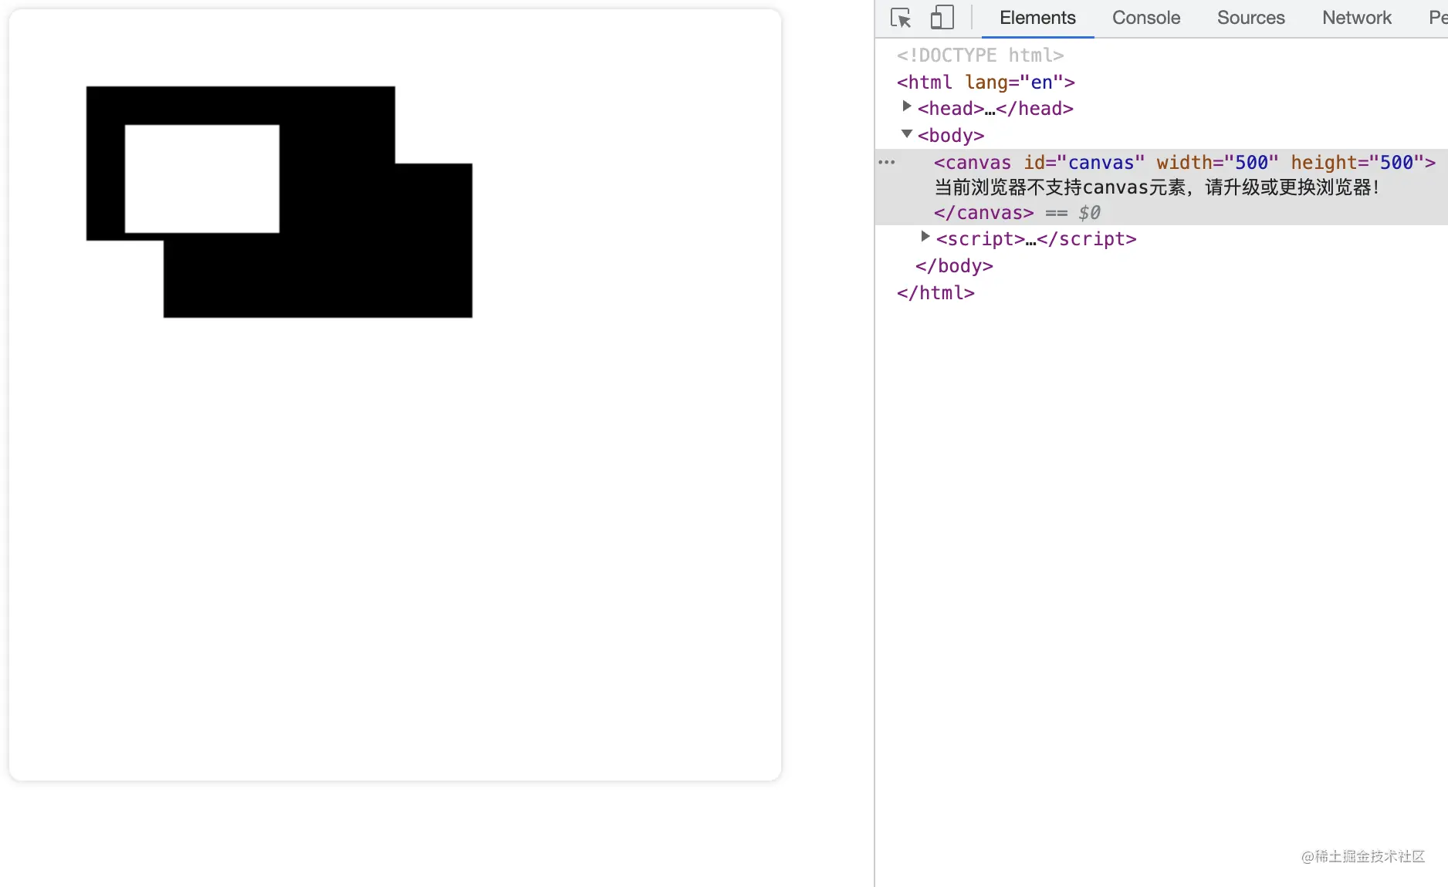This screenshot has width=1448, height=887.
Task: Select the closing body tag
Action: [954, 266]
